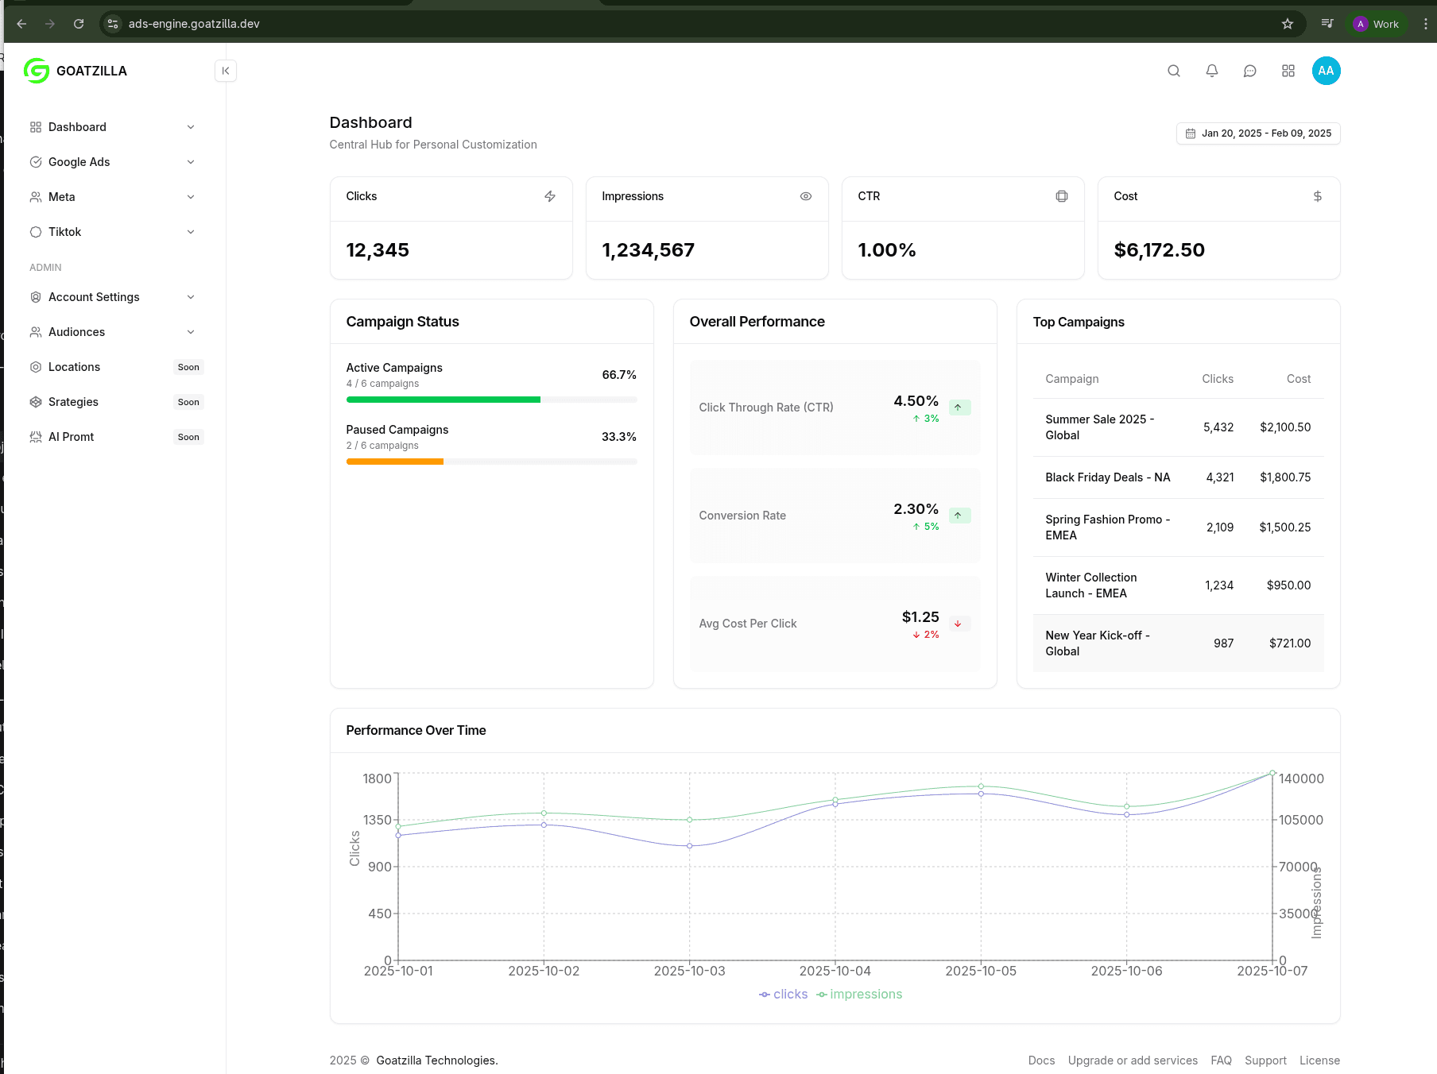Click the copy icon on the CTR card
This screenshot has height=1074, width=1437.
[x=1062, y=196]
